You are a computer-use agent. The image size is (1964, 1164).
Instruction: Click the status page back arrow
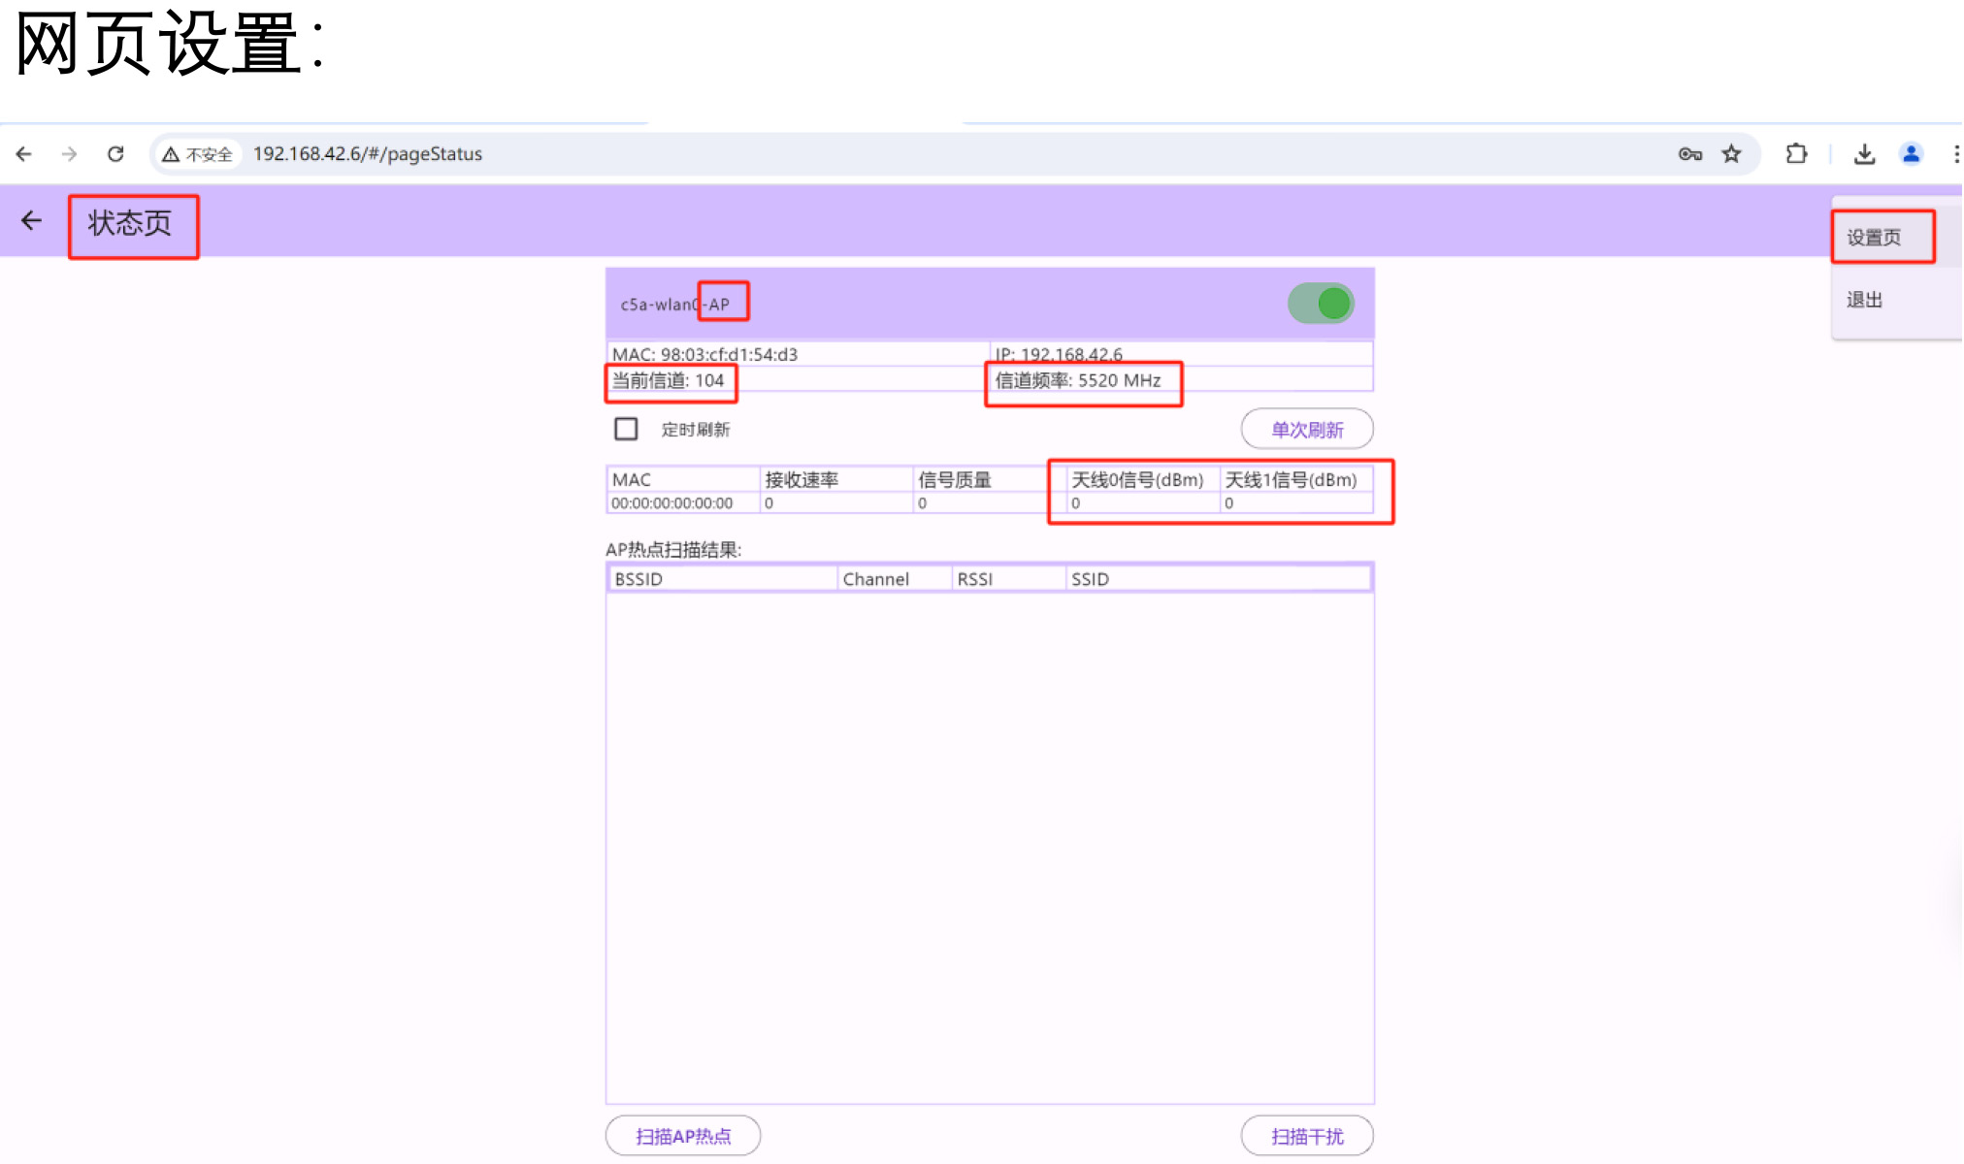(32, 221)
